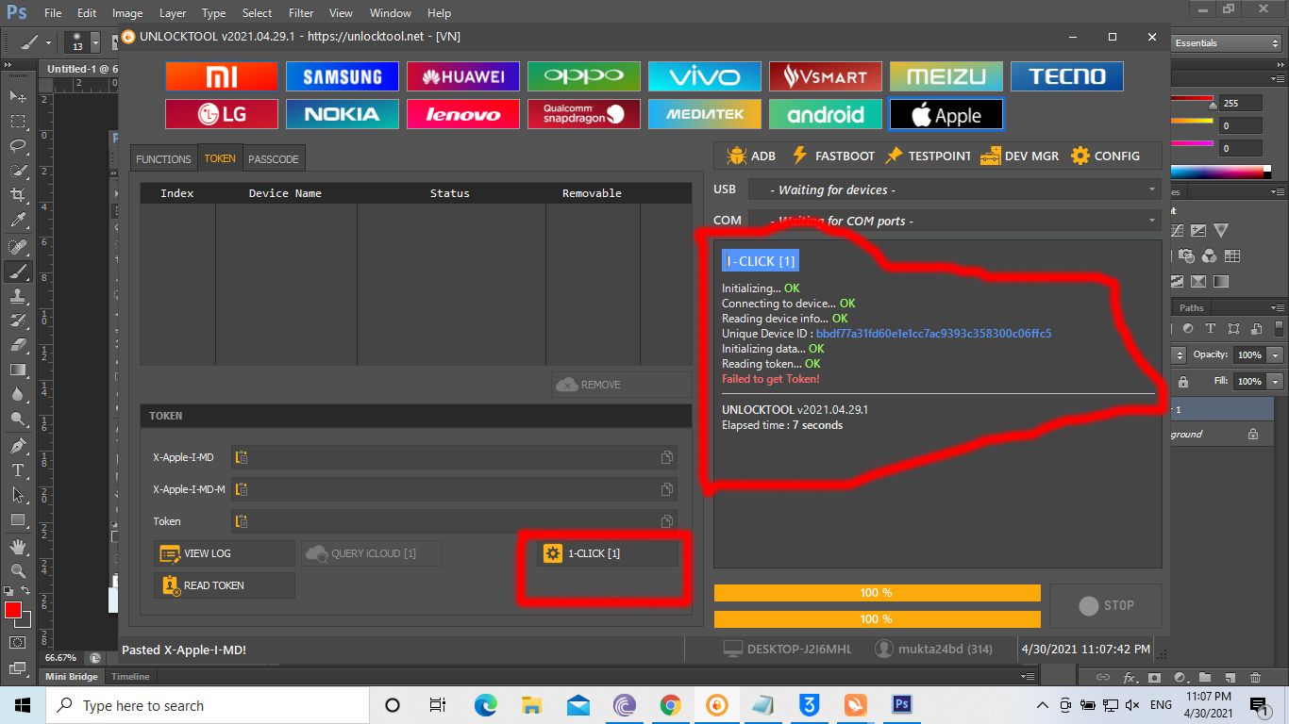Select the Gradient tool
Viewport: 1289px width, 724px height.
(x=18, y=370)
